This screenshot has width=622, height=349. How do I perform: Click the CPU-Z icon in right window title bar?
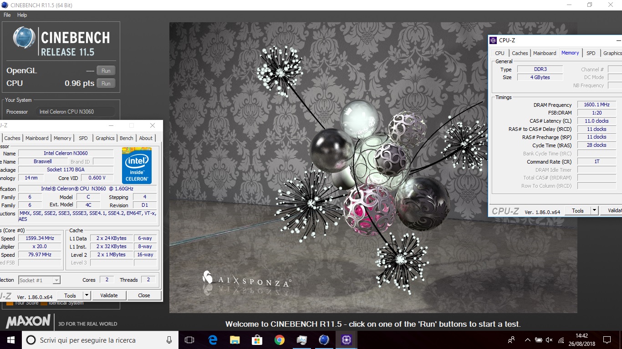pos(493,40)
